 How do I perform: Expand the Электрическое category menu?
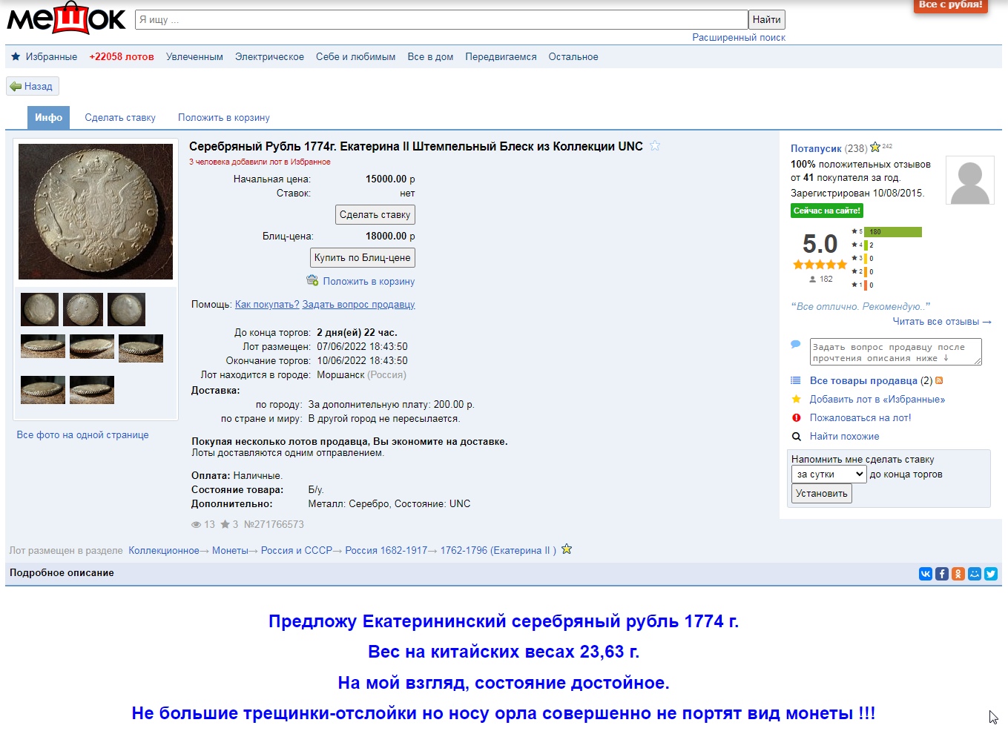269,57
